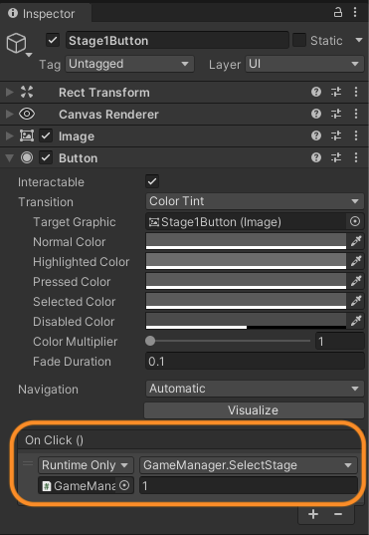This screenshot has height=535, width=369.
Task: Open the Pressed Color swatch
Action: click(x=246, y=281)
